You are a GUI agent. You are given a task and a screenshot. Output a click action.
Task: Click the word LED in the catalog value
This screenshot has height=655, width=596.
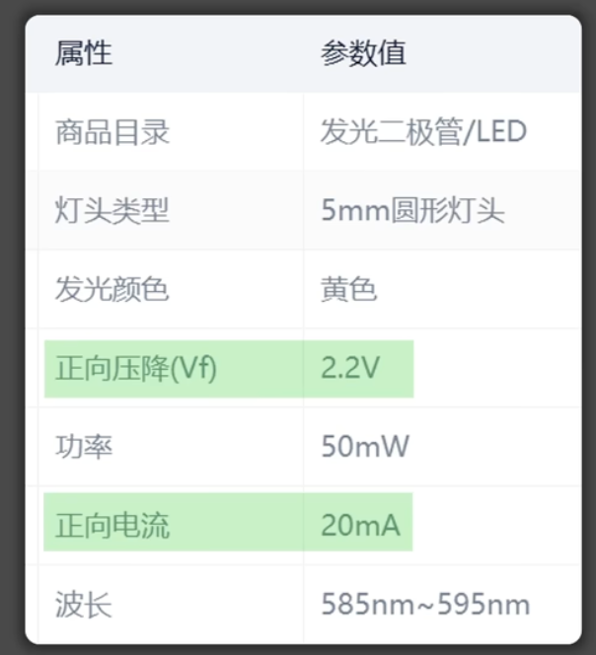tap(501, 132)
